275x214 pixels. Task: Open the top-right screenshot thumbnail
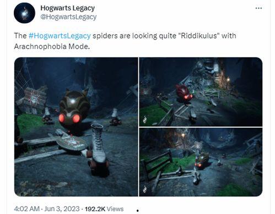[201, 92]
